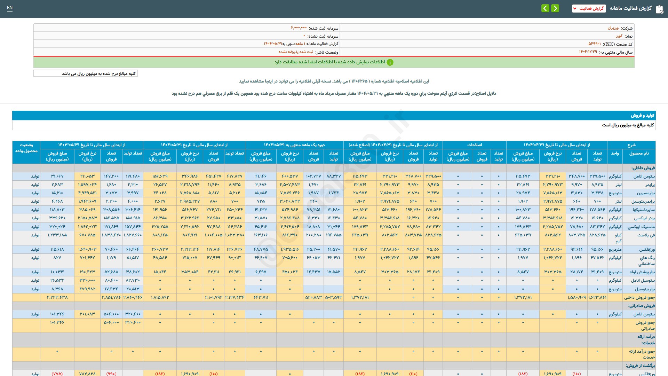Click the گزارش فعالیت ماهانه page title
This screenshot has height=376, width=668.
[x=630, y=8]
